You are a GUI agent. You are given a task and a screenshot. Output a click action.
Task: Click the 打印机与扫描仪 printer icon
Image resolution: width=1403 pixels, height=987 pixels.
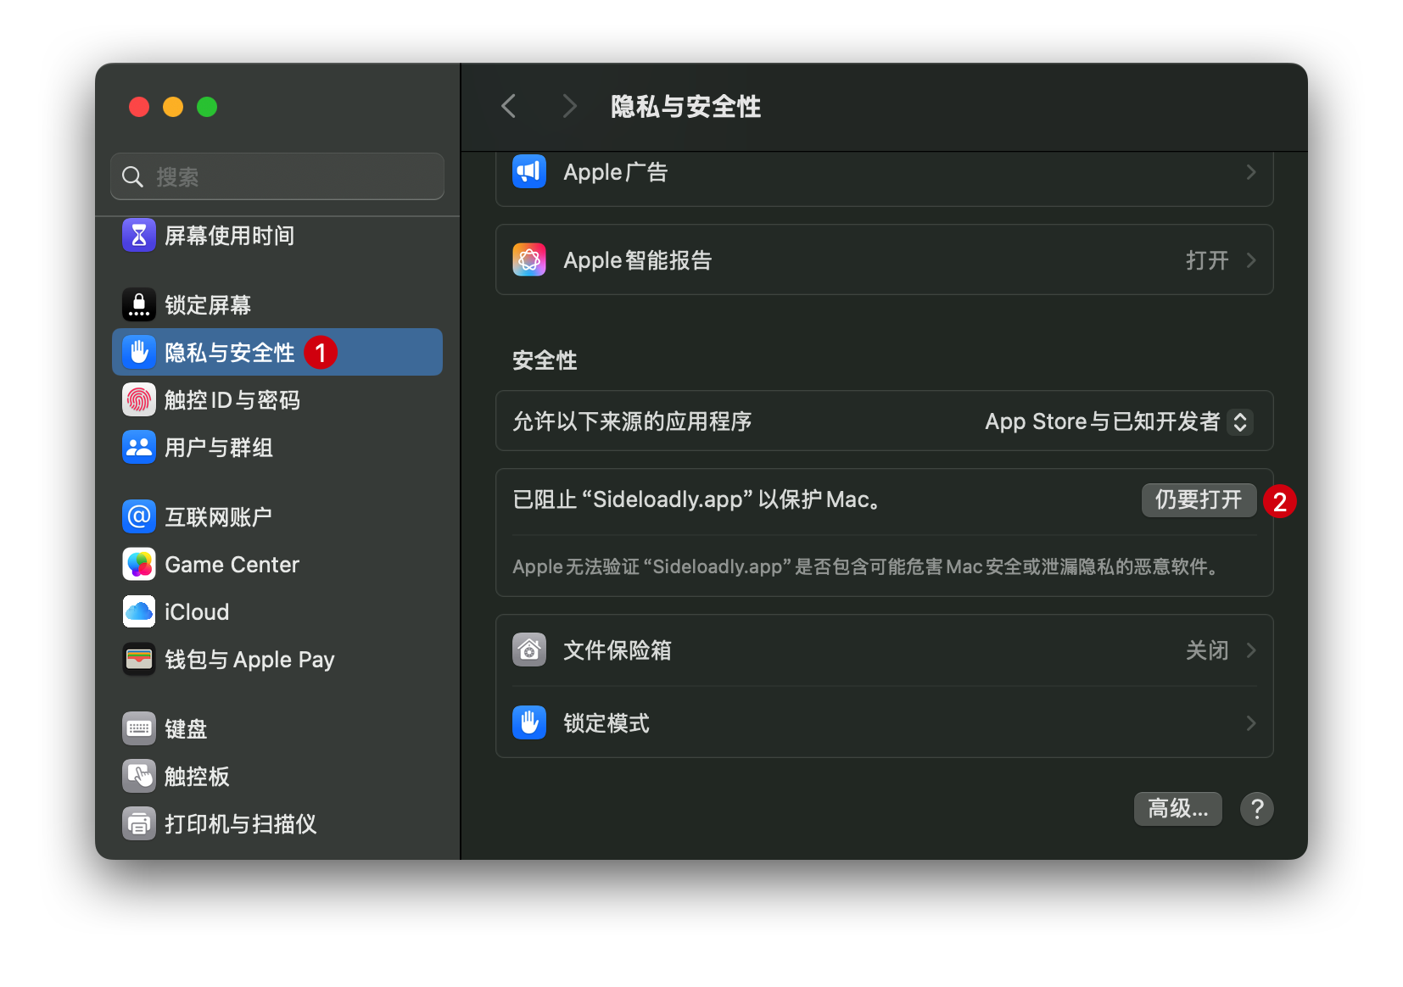coord(139,824)
